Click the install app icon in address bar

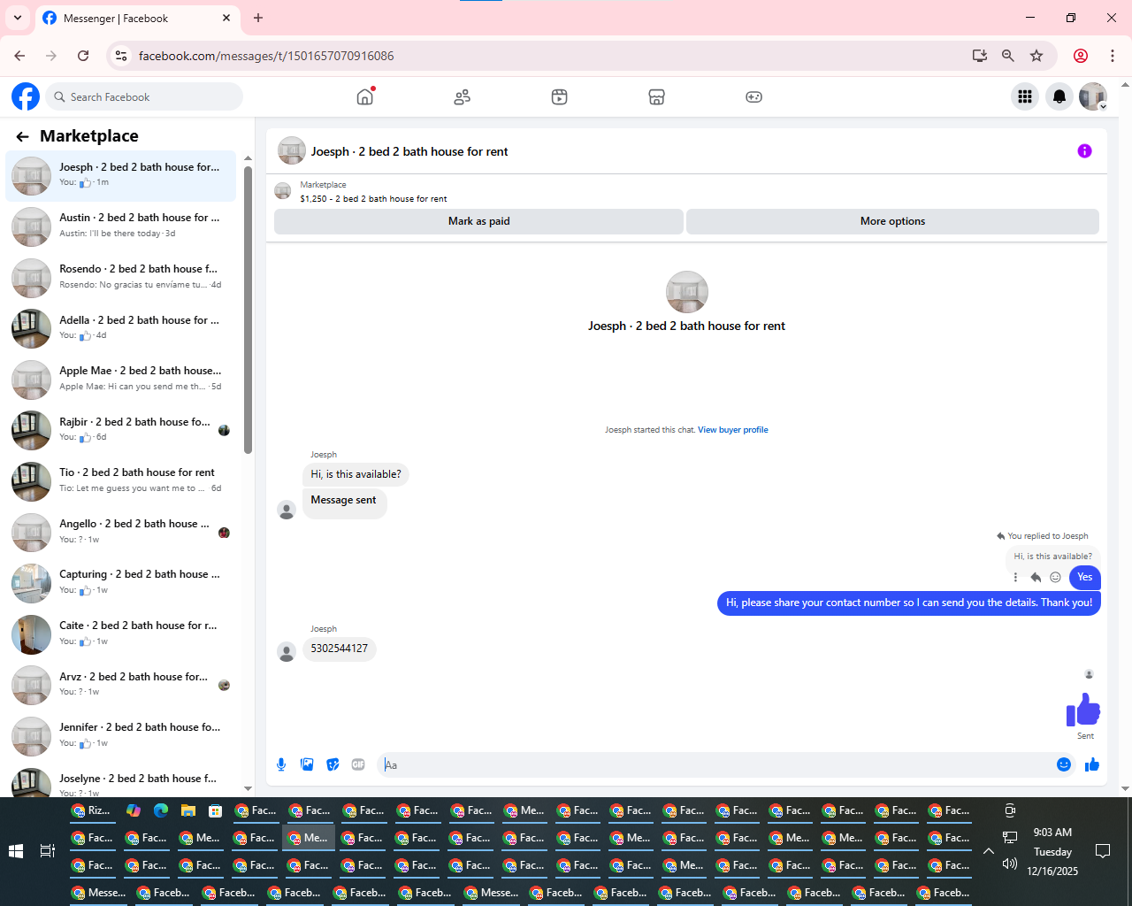980,56
